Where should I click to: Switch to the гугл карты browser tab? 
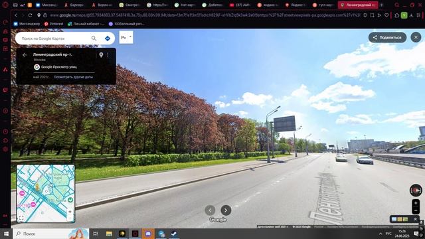[x=323, y=5]
